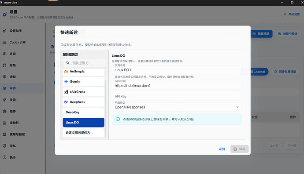Select xAI (Grok) provider
Viewport: 304px width, 174px height.
(x=84, y=92)
